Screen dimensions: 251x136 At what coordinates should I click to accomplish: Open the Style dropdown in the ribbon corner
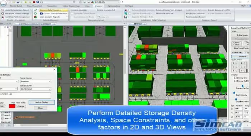point(244,6)
